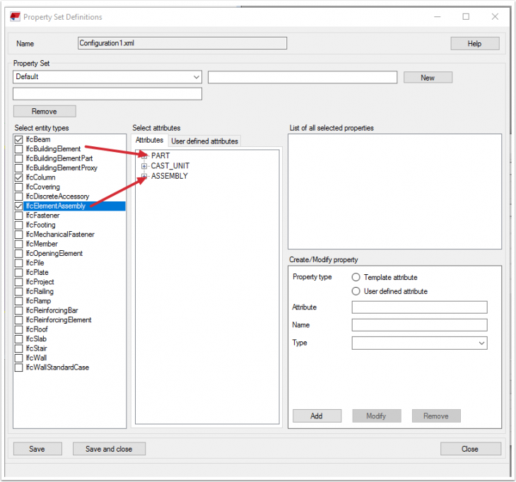Click the Tekla app icon in title bar
516x482 pixels.
coord(13,16)
